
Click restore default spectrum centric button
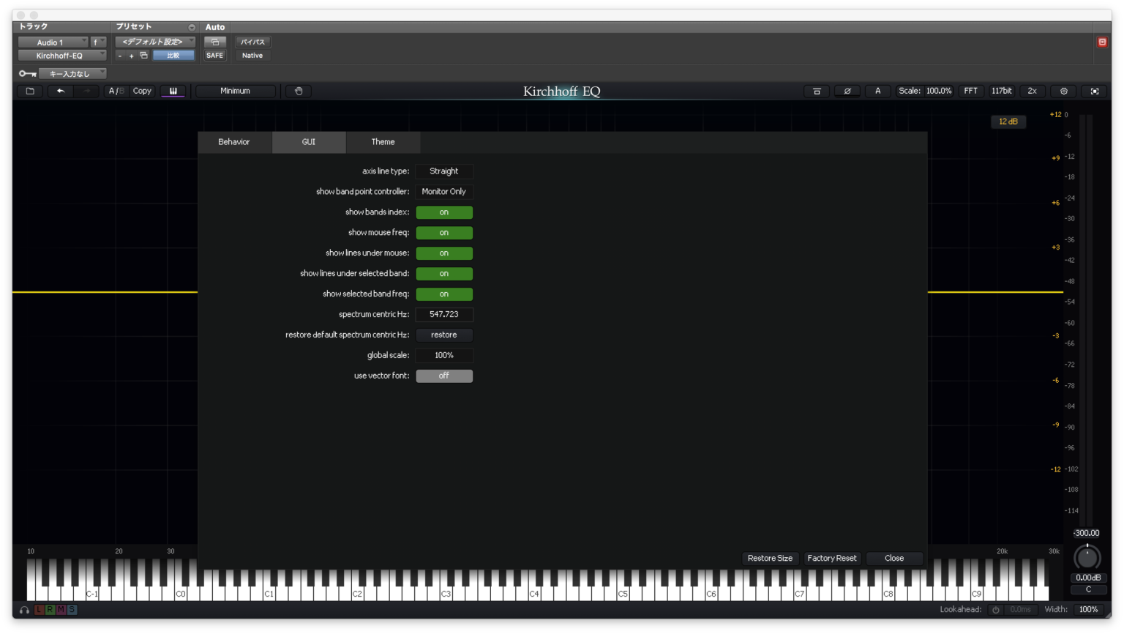pyautogui.click(x=444, y=335)
